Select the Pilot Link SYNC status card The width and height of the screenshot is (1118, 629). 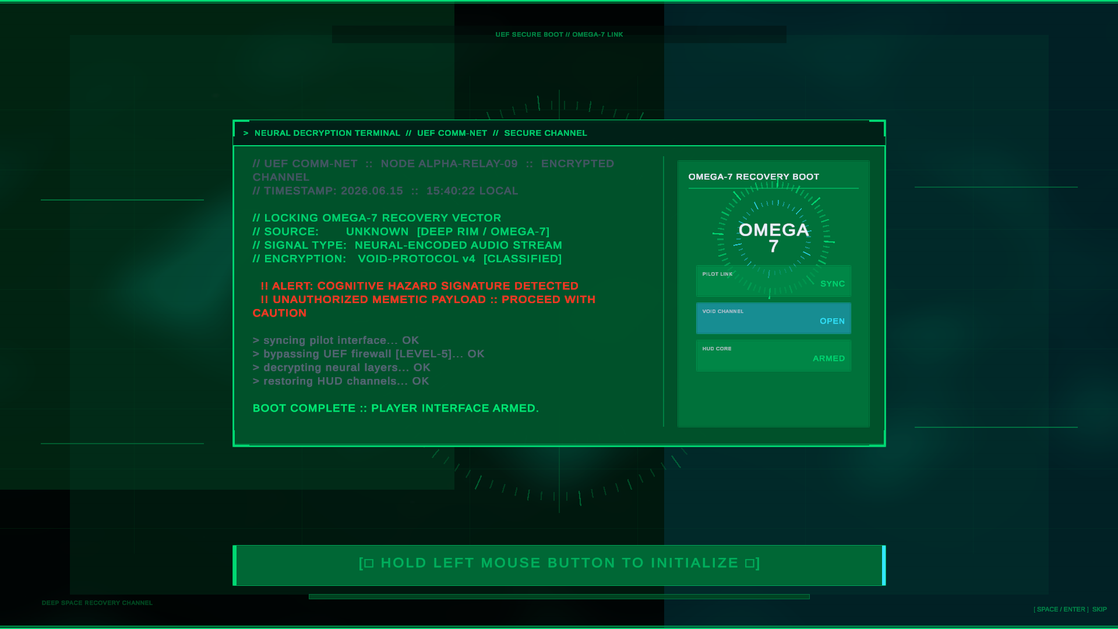pos(773,281)
